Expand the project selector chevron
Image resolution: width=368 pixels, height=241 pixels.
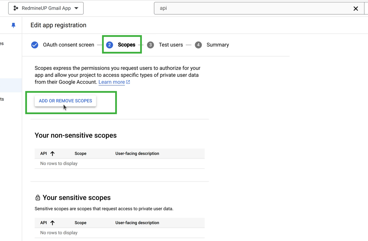click(76, 8)
